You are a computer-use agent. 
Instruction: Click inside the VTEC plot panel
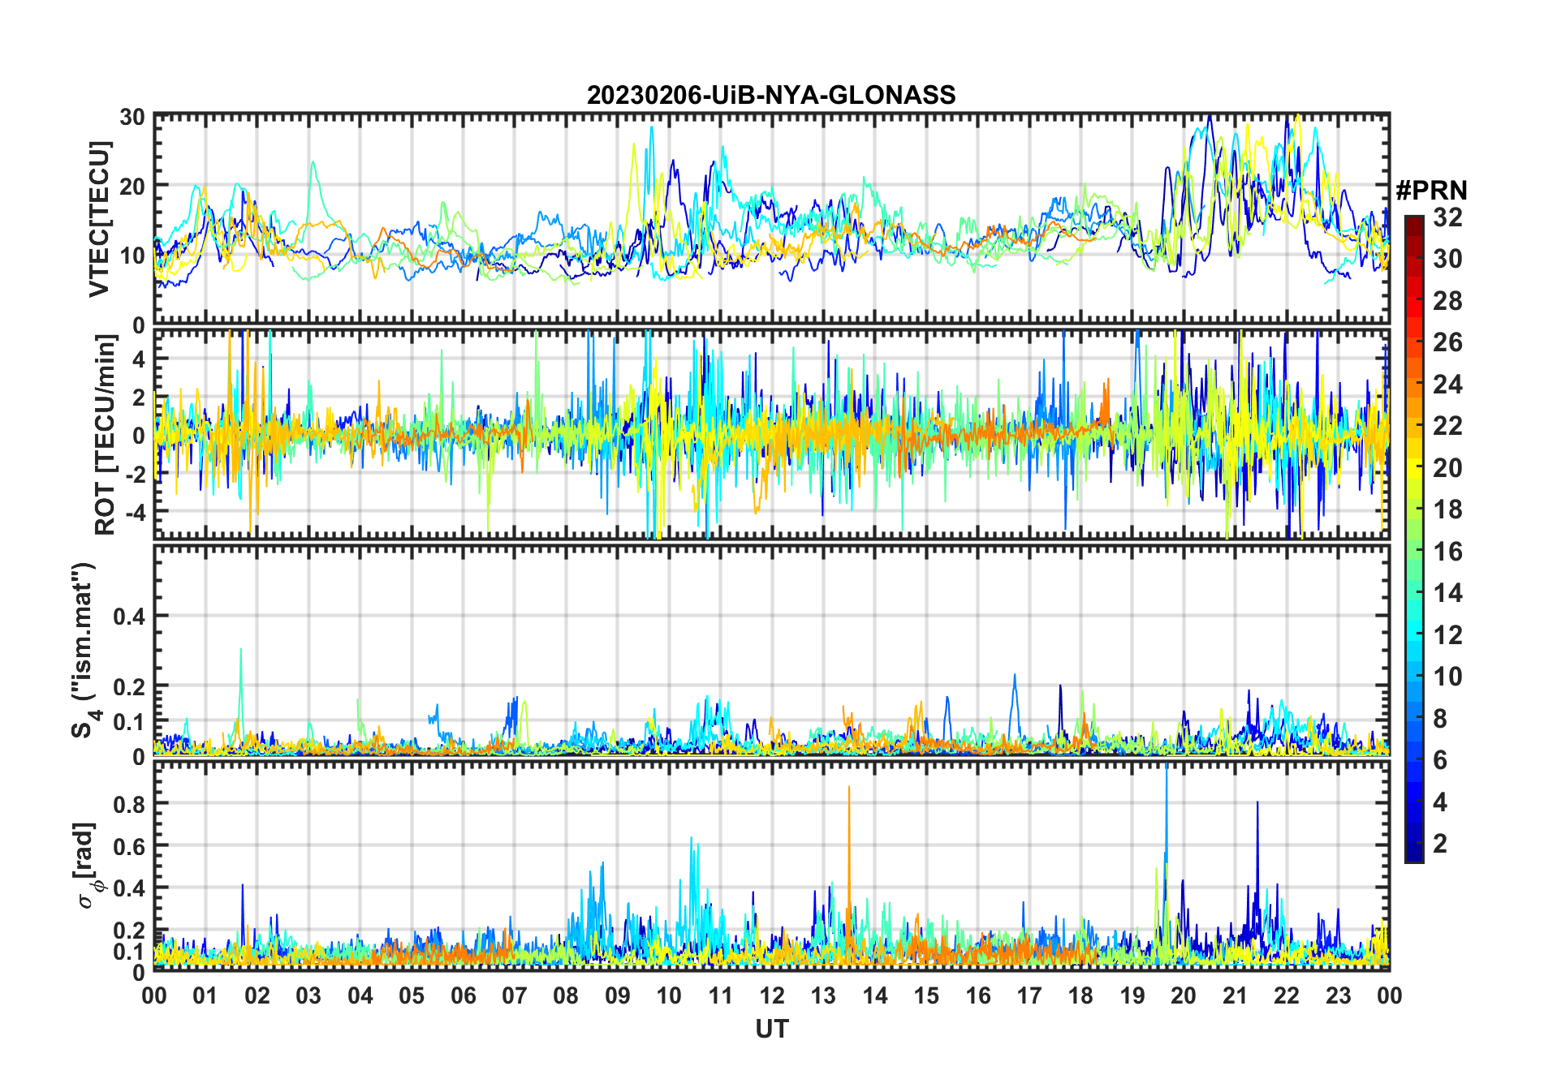(771, 219)
